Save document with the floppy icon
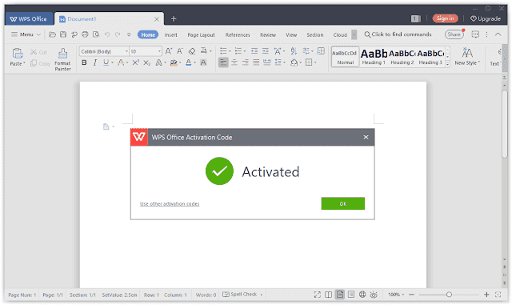The image size is (512, 305). 63,34
